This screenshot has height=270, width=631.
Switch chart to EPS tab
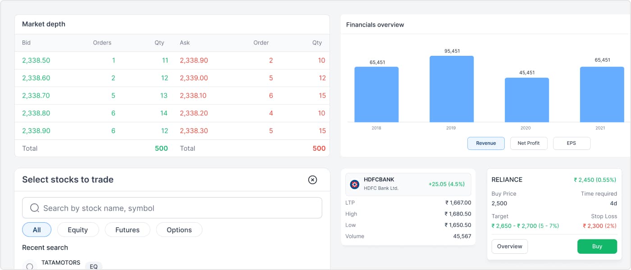click(x=572, y=143)
